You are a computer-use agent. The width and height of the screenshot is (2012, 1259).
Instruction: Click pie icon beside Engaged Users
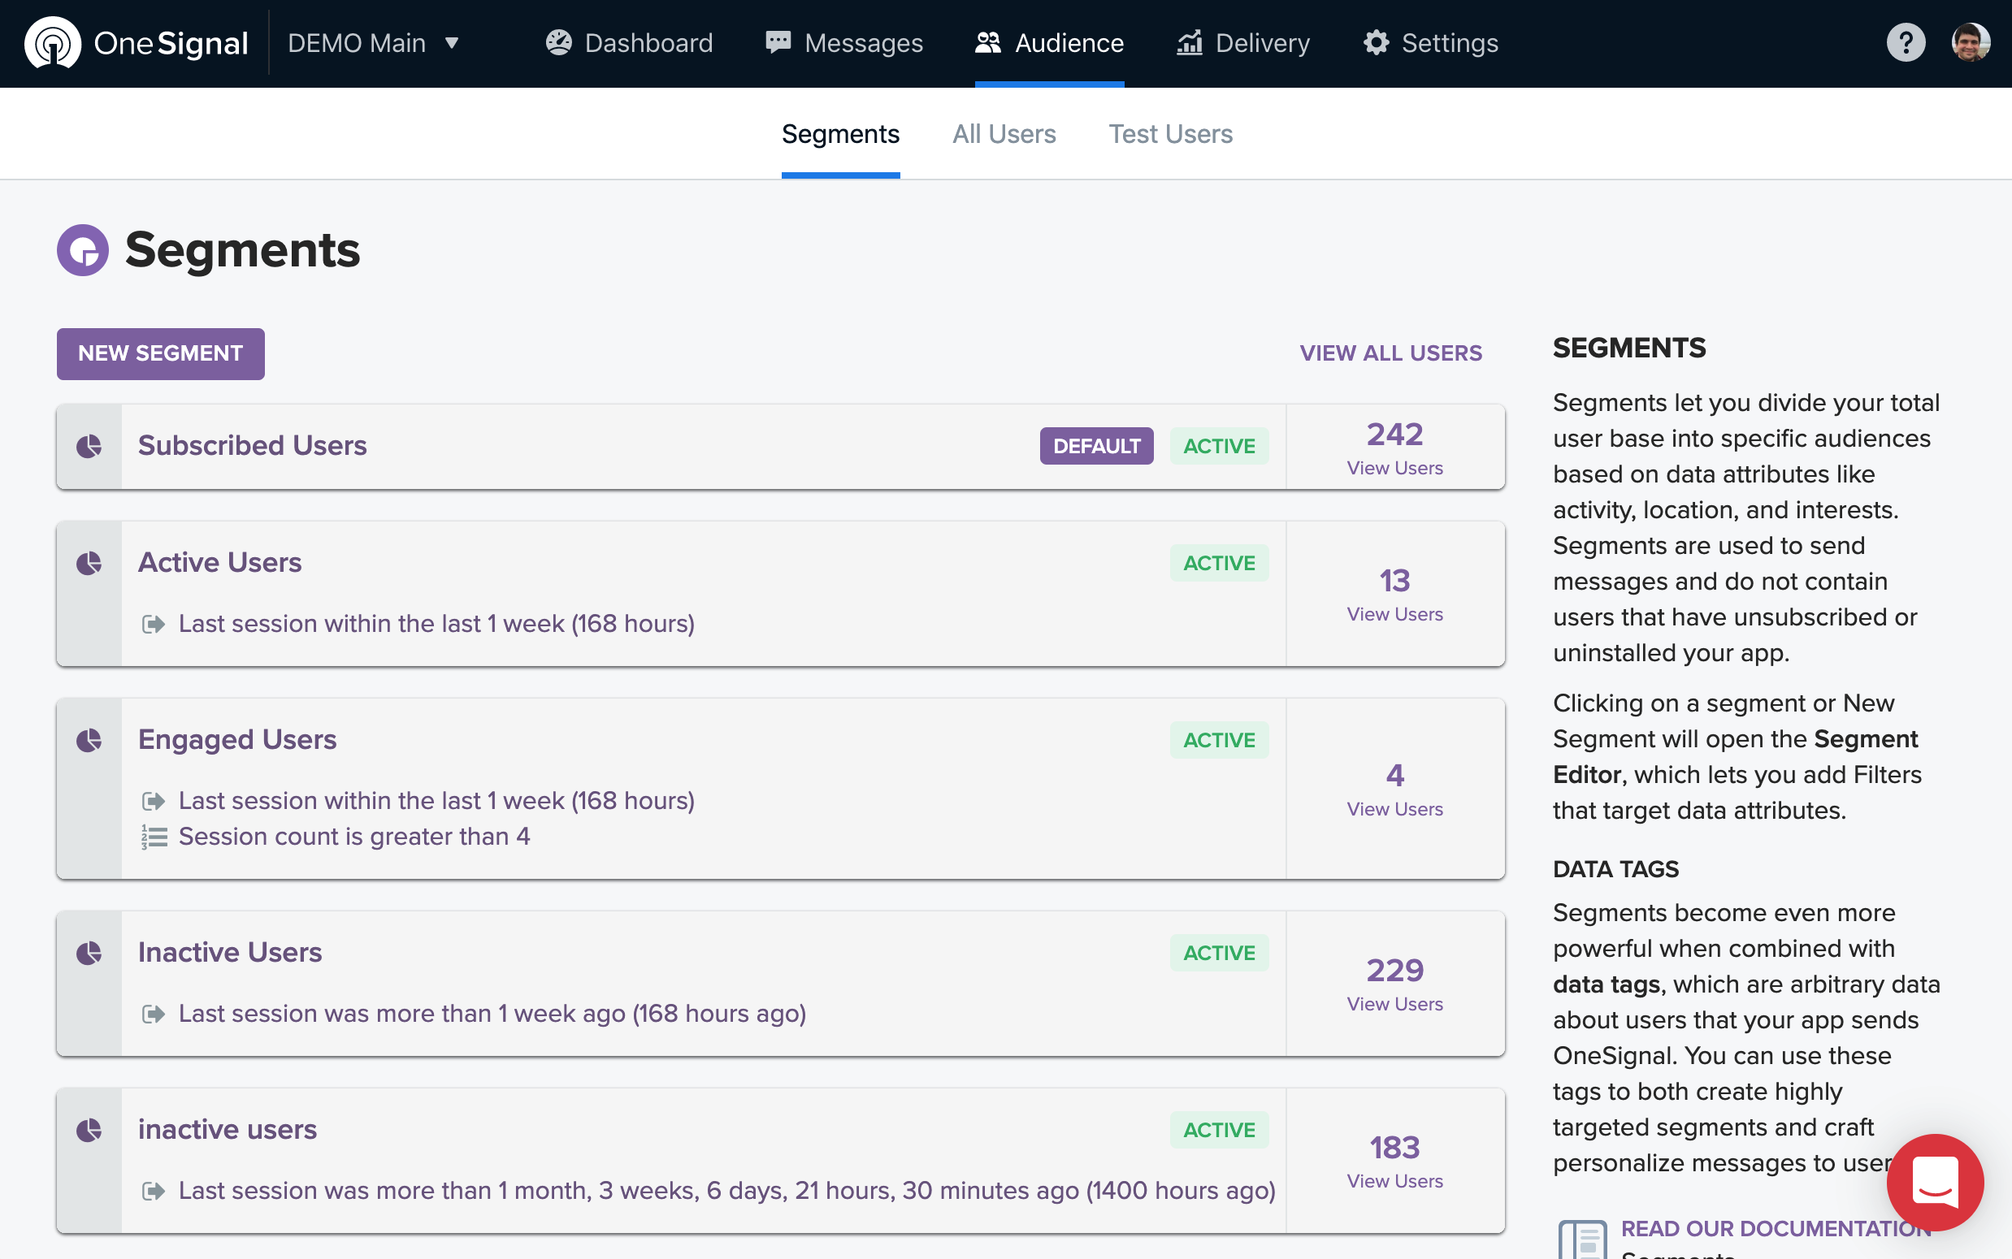89,740
